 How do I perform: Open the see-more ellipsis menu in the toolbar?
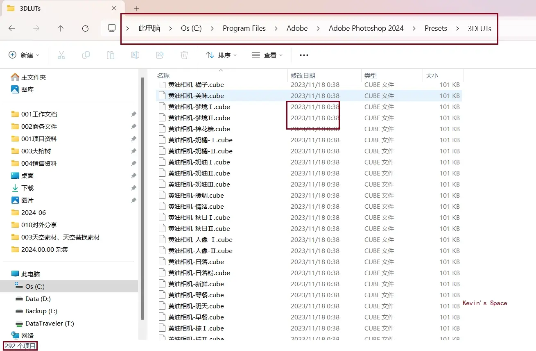pos(303,55)
